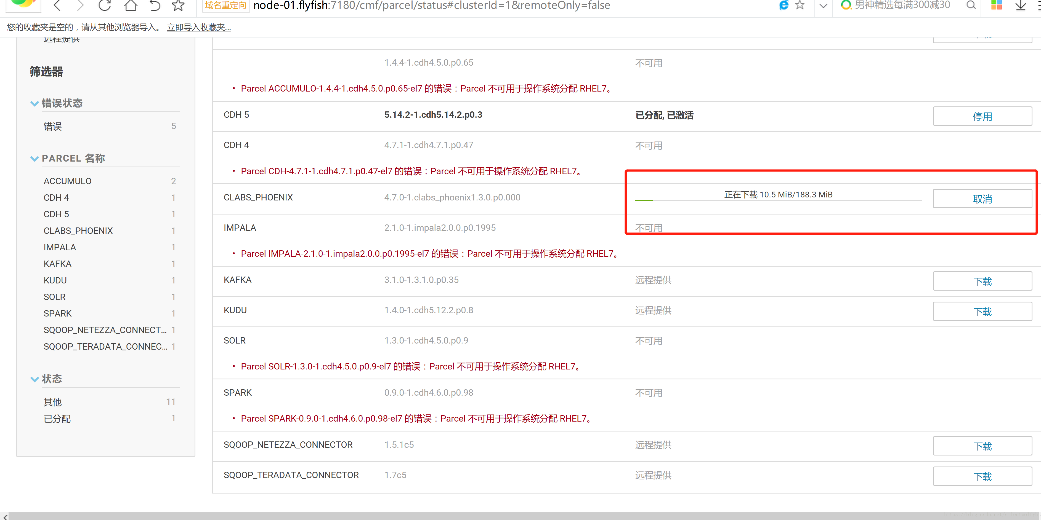Screen dimensions: 1041x520
Task: Reload the page with refresh icon
Action: [104, 5]
